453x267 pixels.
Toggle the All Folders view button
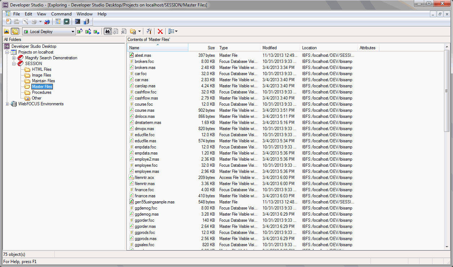pos(15,32)
